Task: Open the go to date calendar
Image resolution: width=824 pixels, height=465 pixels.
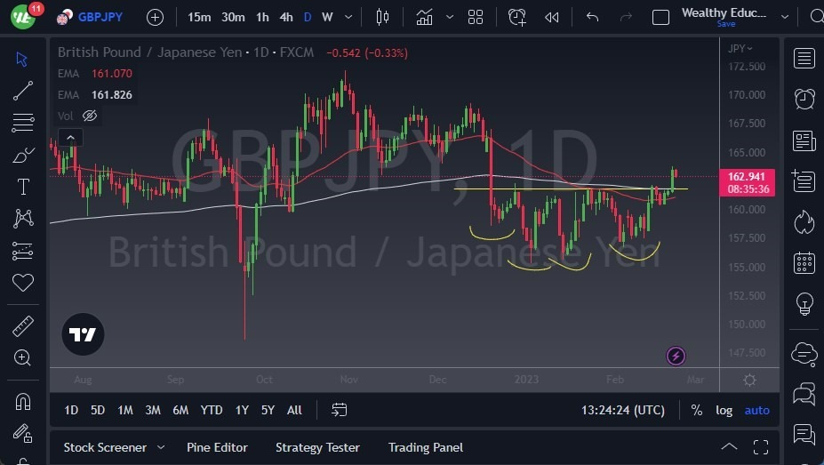Action: 340,410
